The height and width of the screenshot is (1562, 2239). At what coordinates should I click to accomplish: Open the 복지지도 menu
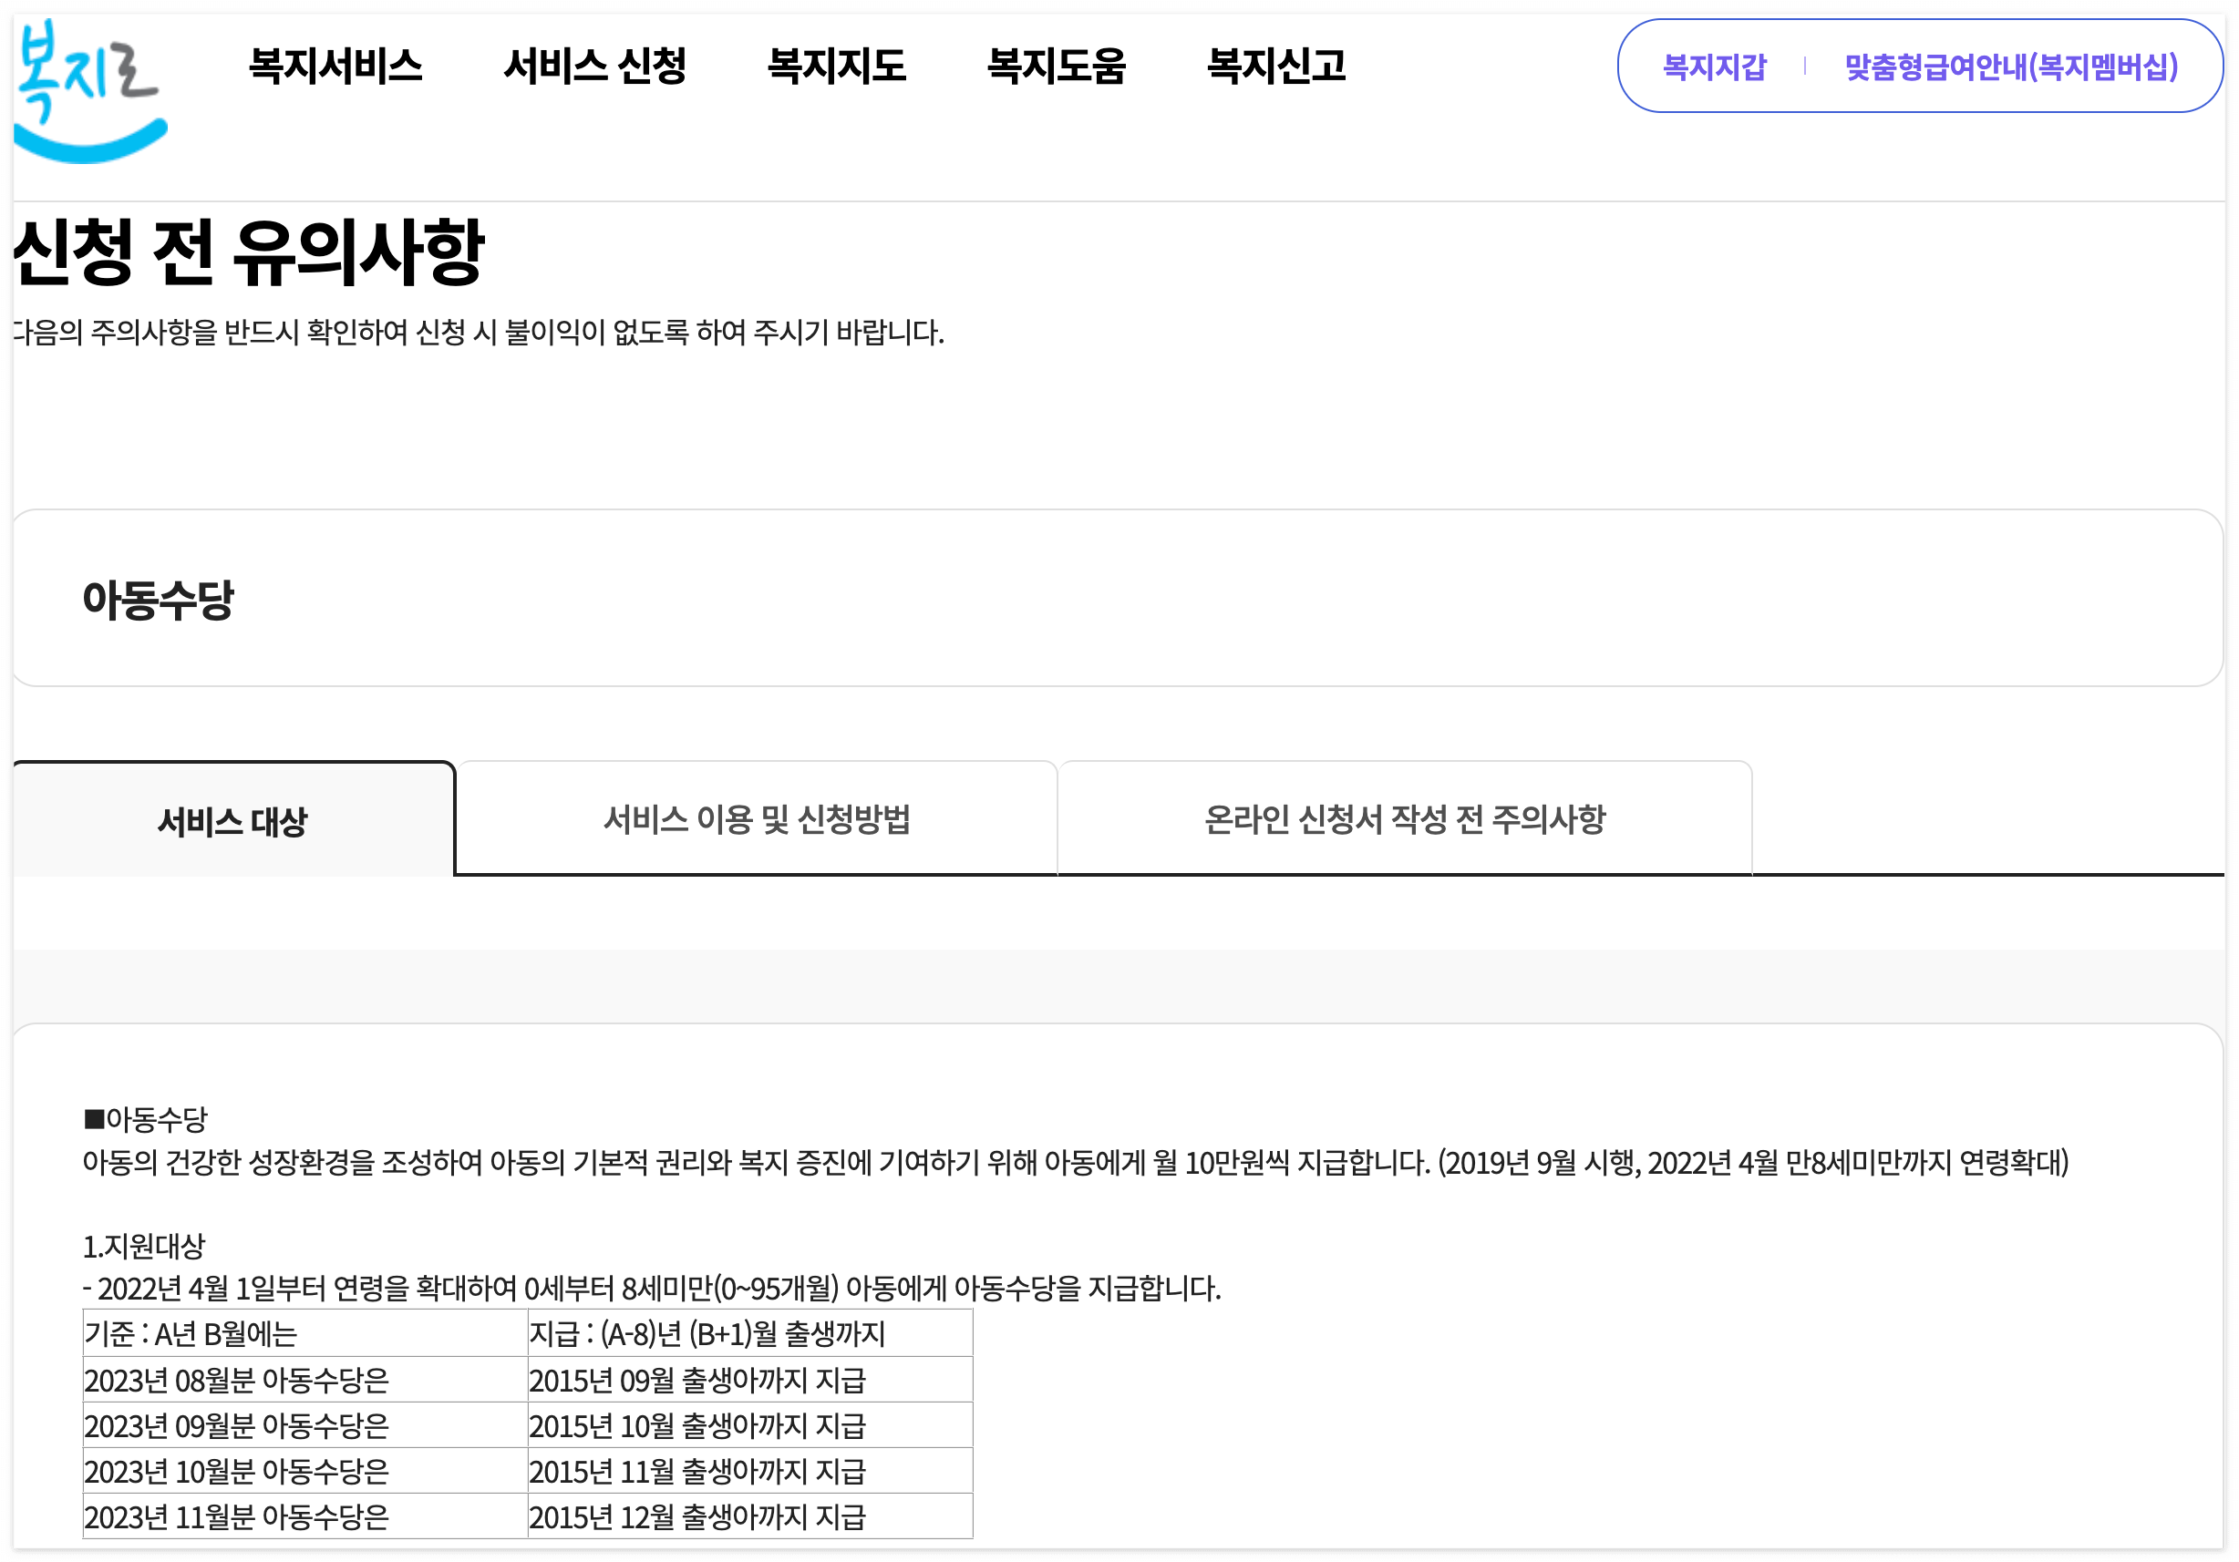[838, 67]
